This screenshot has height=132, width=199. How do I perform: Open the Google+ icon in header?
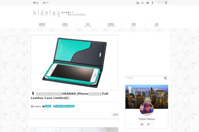(x=143, y=3)
